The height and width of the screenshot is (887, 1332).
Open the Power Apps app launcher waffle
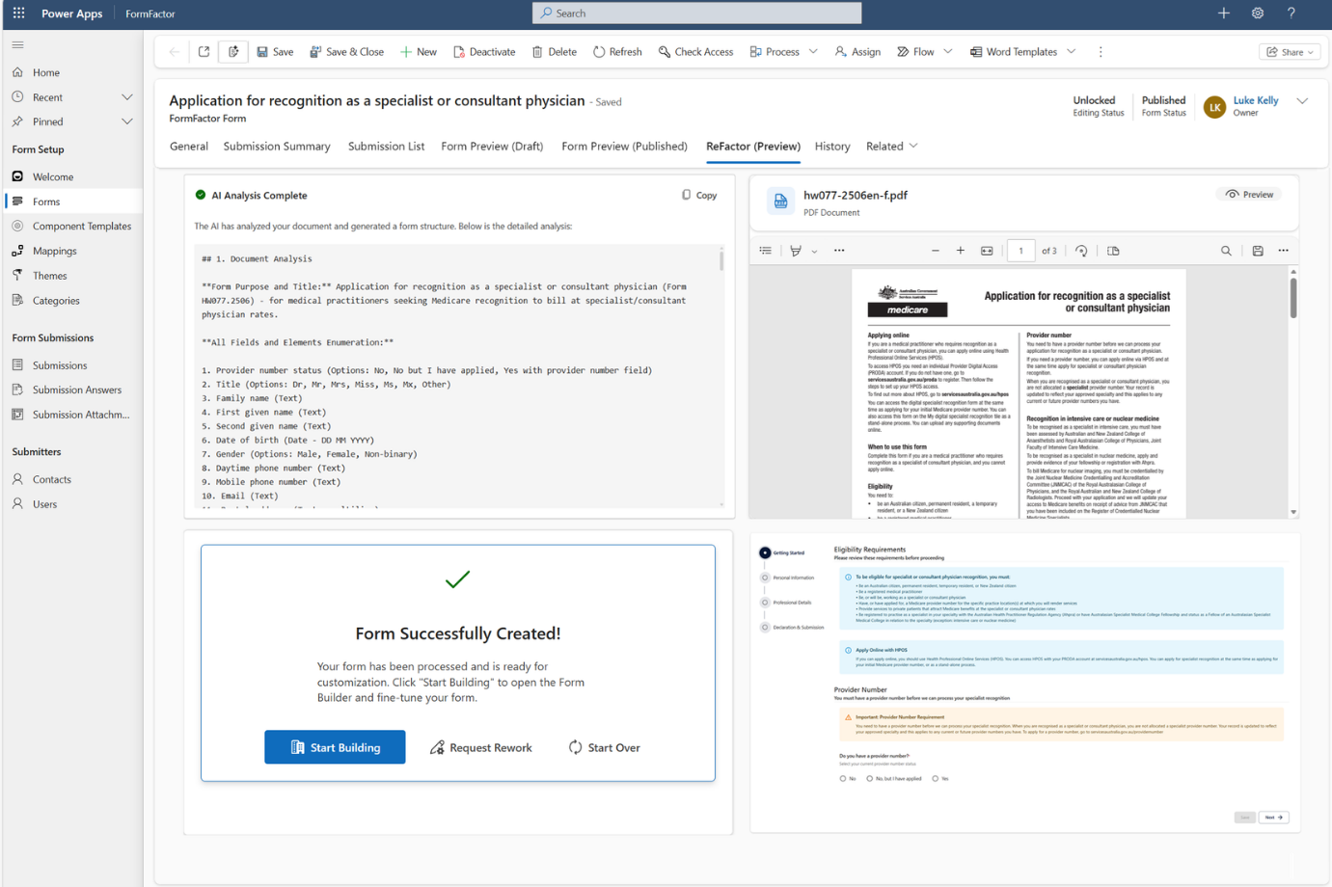[x=18, y=13]
